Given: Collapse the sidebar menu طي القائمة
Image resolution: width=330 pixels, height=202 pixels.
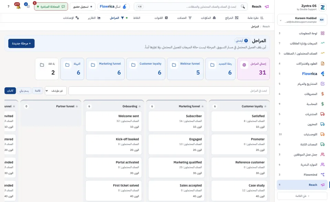Looking at the screenshot, I should point(302,196).
